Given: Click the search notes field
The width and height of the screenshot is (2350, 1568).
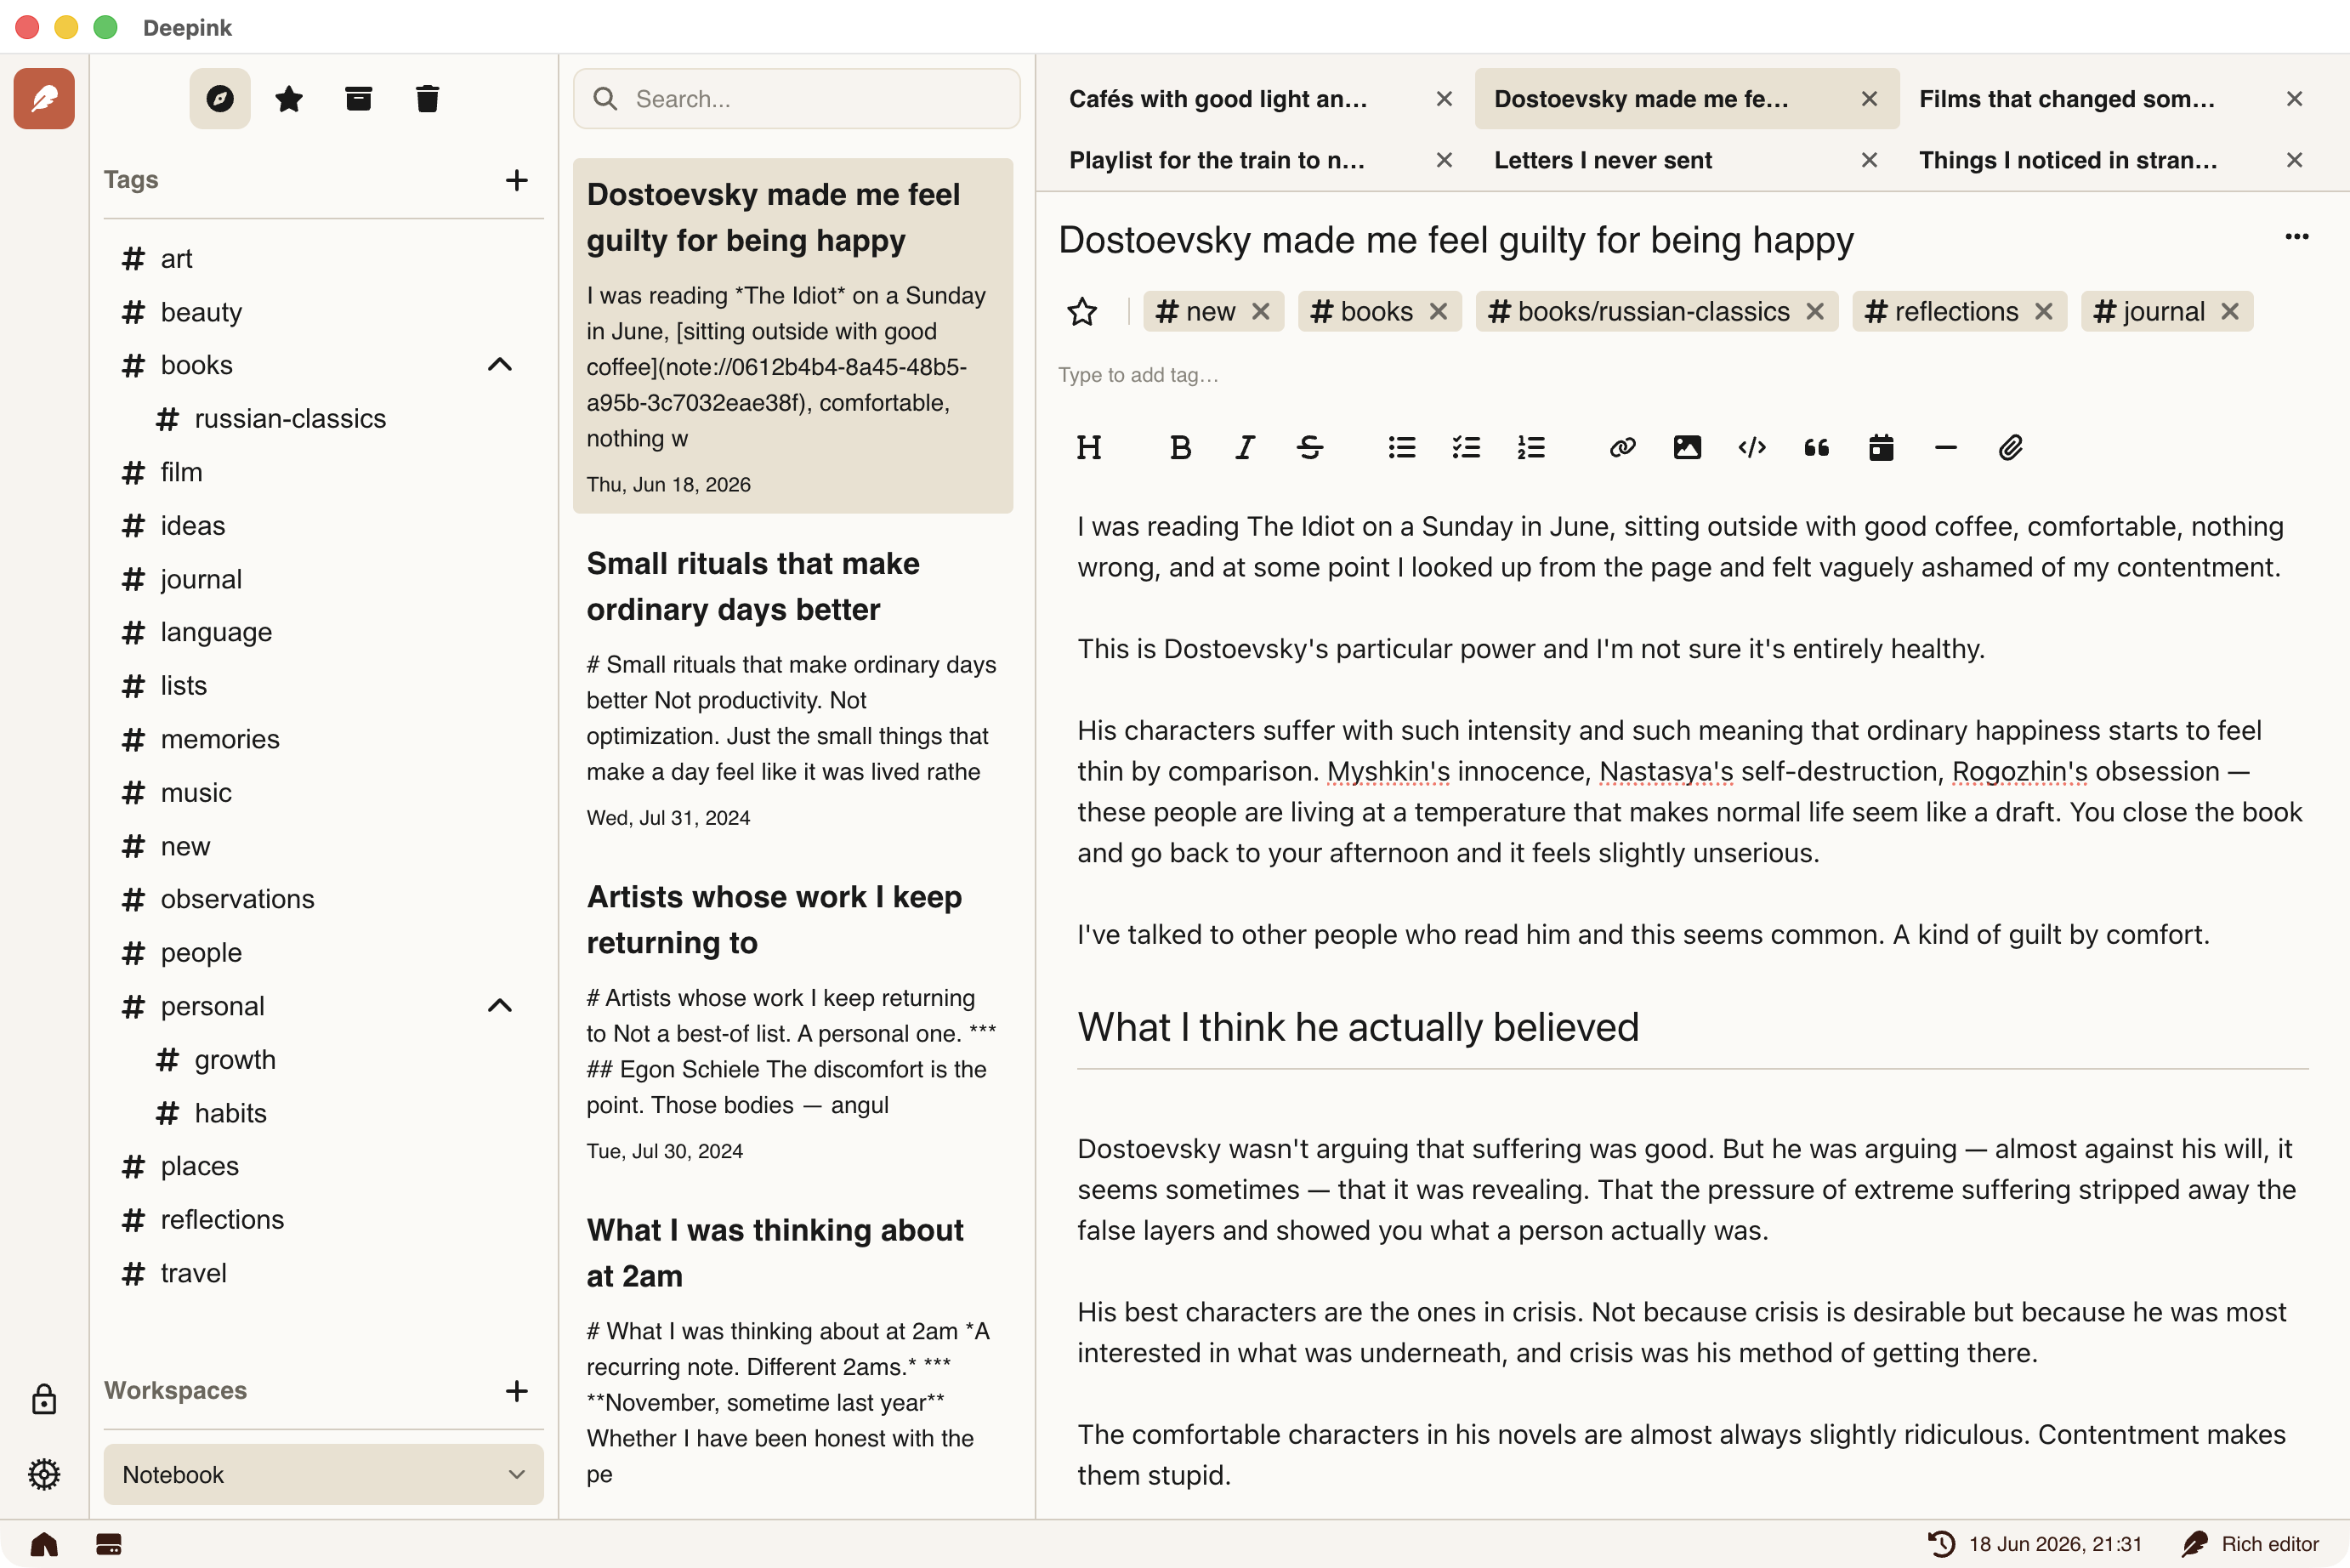Looking at the screenshot, I should [796, 98].
